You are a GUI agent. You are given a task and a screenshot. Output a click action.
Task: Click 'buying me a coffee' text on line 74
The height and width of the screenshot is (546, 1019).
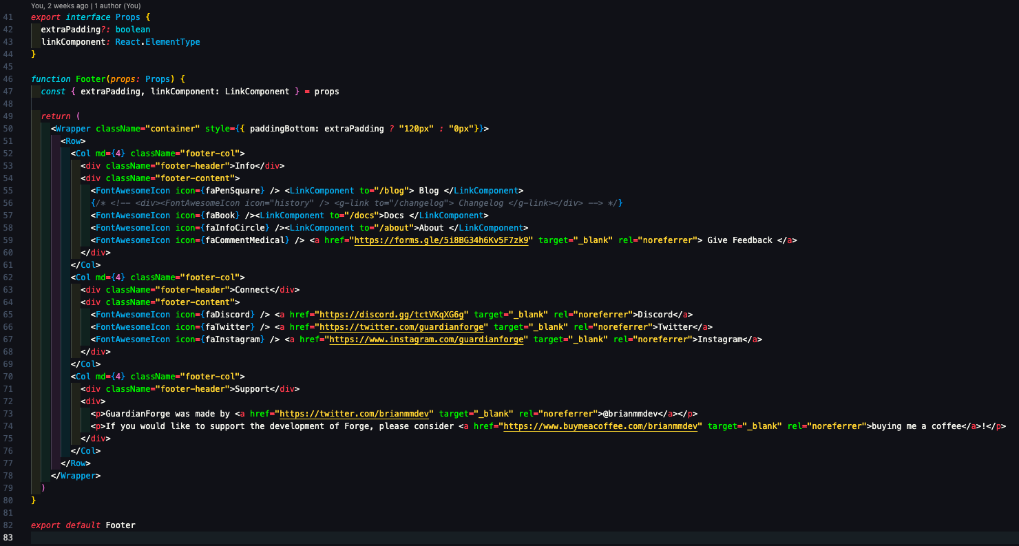[x=916, y=426]
